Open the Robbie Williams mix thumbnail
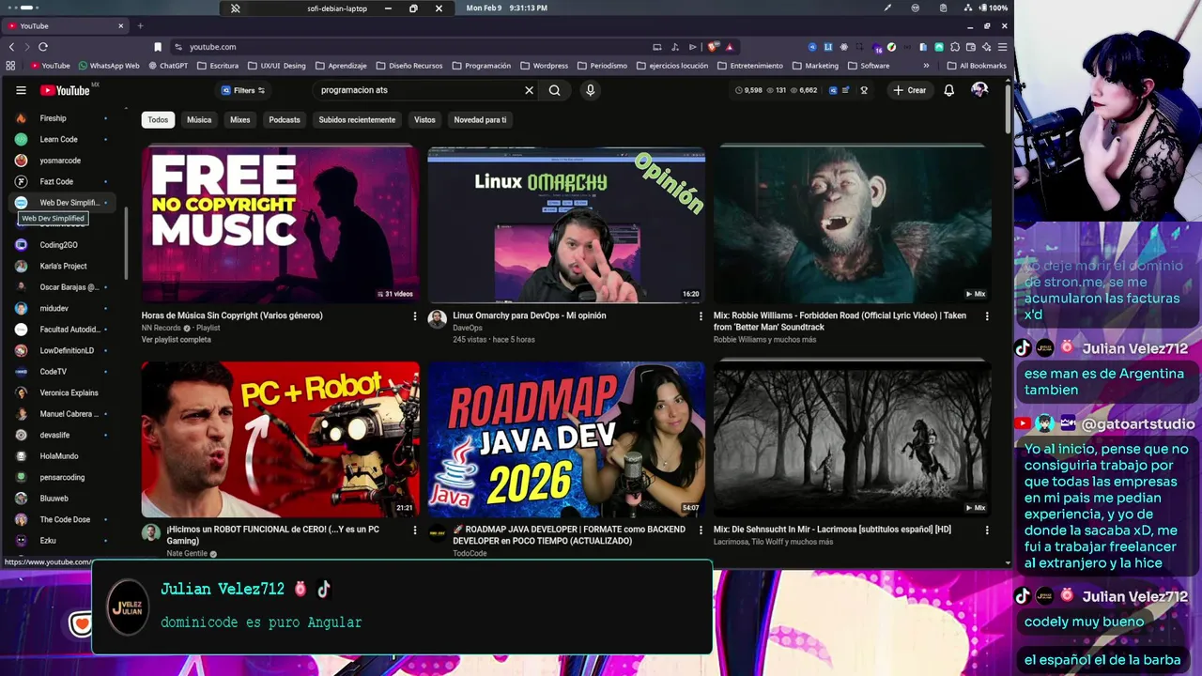This screenshot has height=676, width=1202. coord(853,223)
